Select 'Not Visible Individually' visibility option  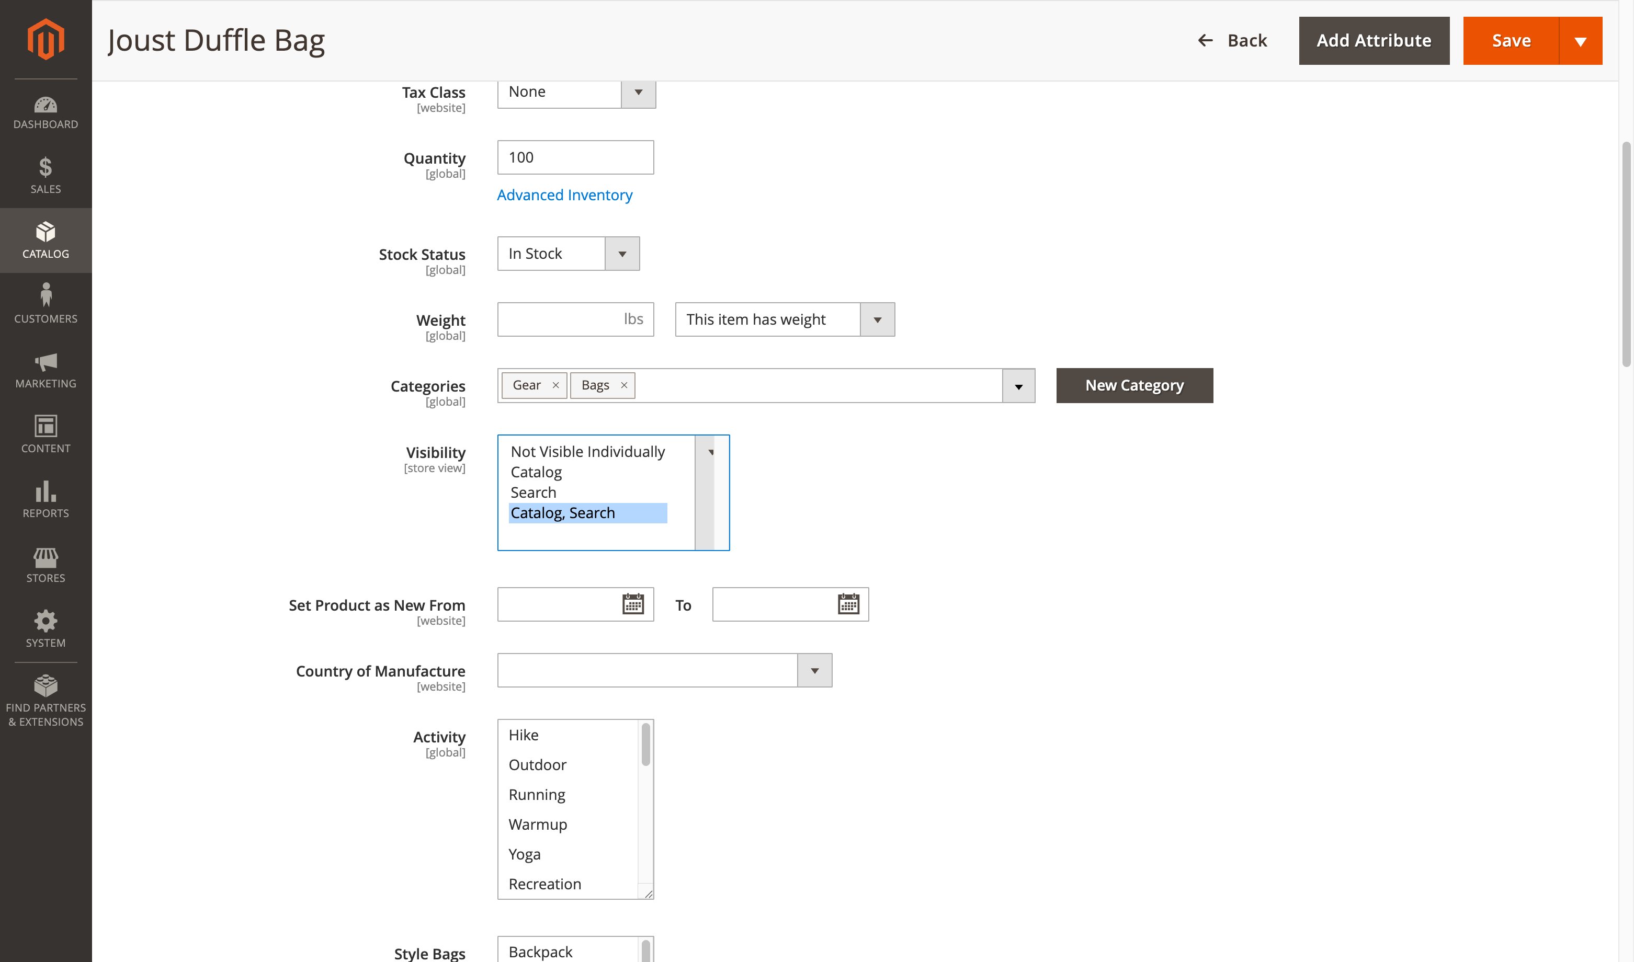[587, 452]
